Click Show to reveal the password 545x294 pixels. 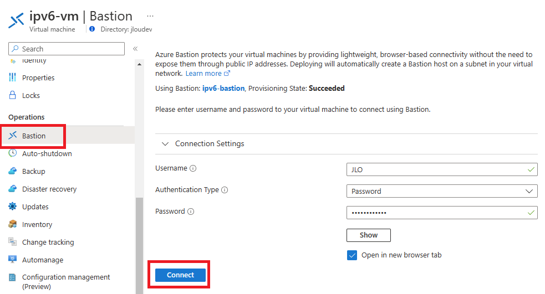tap(369, 235)
